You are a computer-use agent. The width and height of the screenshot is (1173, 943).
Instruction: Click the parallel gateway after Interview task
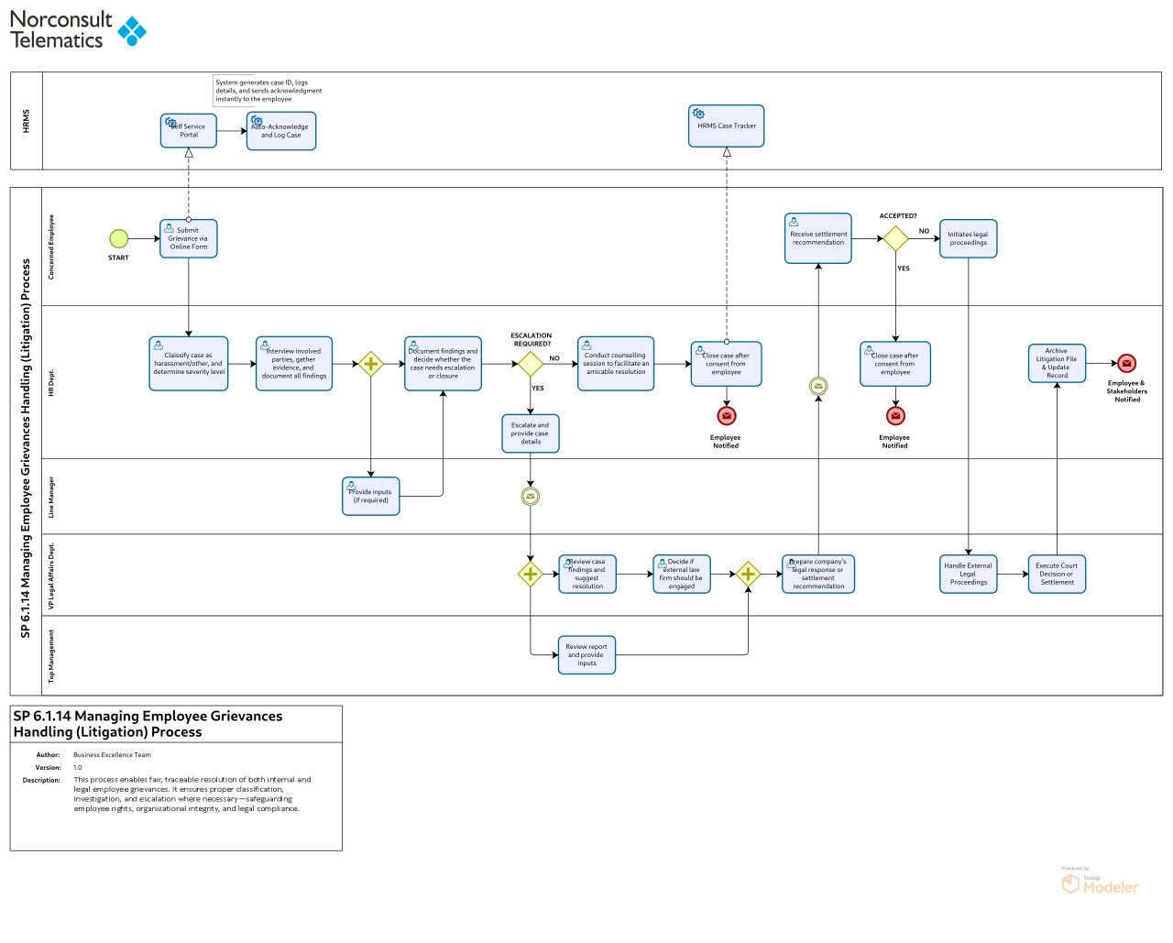pyautogui.click(x=370, y=364)
